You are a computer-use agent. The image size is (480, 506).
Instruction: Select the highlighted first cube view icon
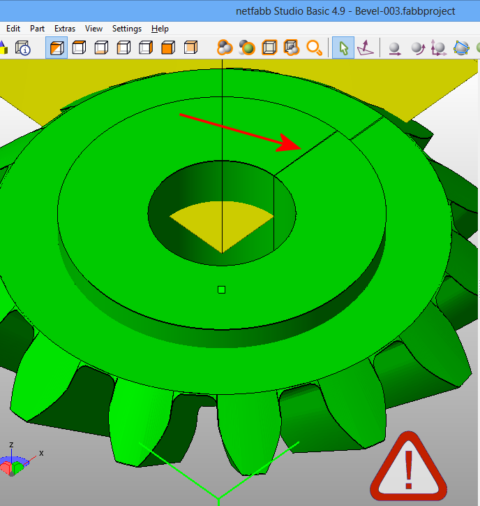pyautogui.click(x=57, y=48)
